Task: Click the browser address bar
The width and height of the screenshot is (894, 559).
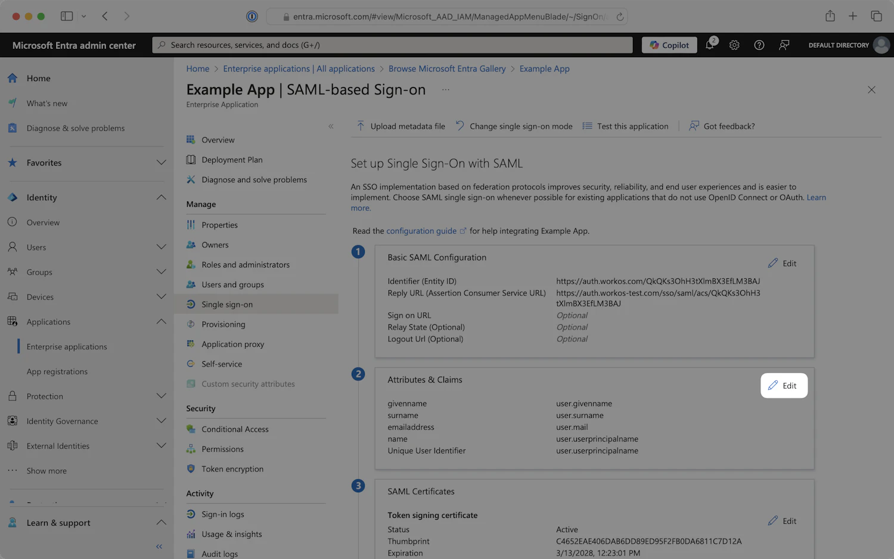Action: (447, 17)
